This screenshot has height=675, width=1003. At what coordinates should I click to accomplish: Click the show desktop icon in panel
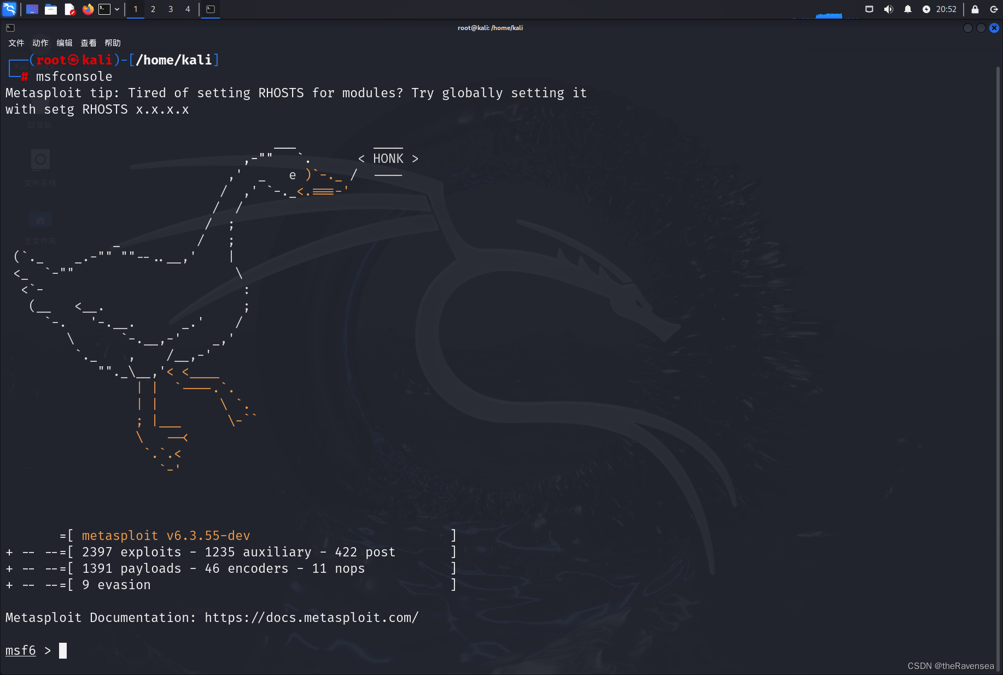click(x=32, y=9)
